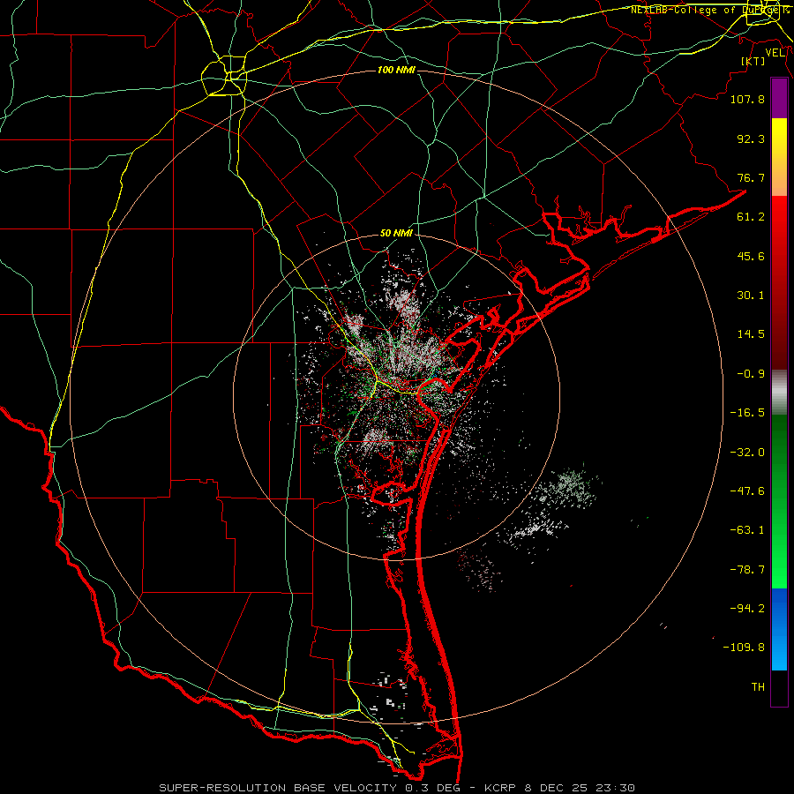794x794 pixels.
Task: Click the VEL legend heading
Action: (x=775, y=53)
